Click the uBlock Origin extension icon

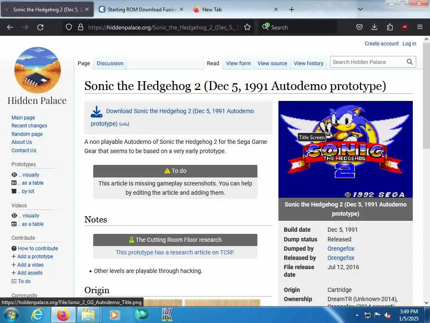point(405,27)
